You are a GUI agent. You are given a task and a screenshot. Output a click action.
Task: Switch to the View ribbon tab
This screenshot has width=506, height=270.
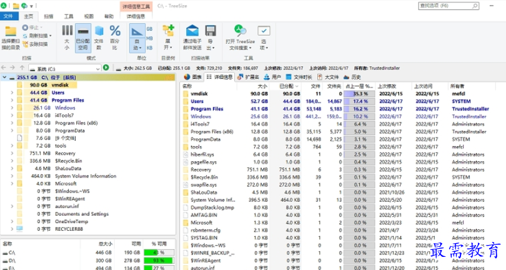tap(89, 16)
